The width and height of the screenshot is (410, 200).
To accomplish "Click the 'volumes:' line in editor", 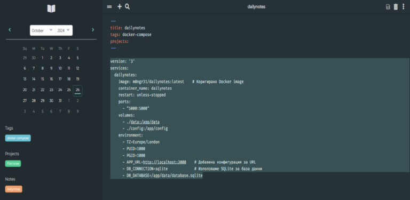I will tap(127, 115).
